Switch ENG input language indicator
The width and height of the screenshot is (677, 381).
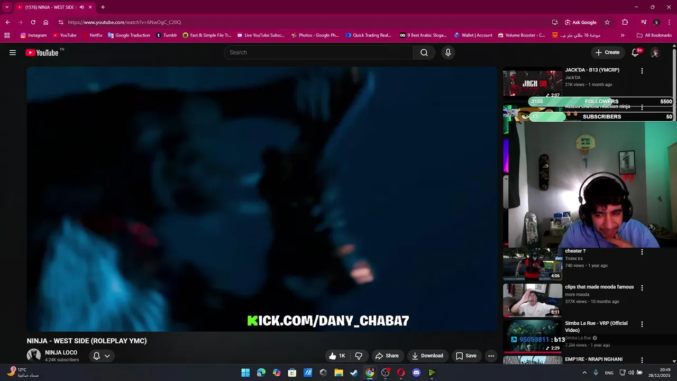pos(609,373)
